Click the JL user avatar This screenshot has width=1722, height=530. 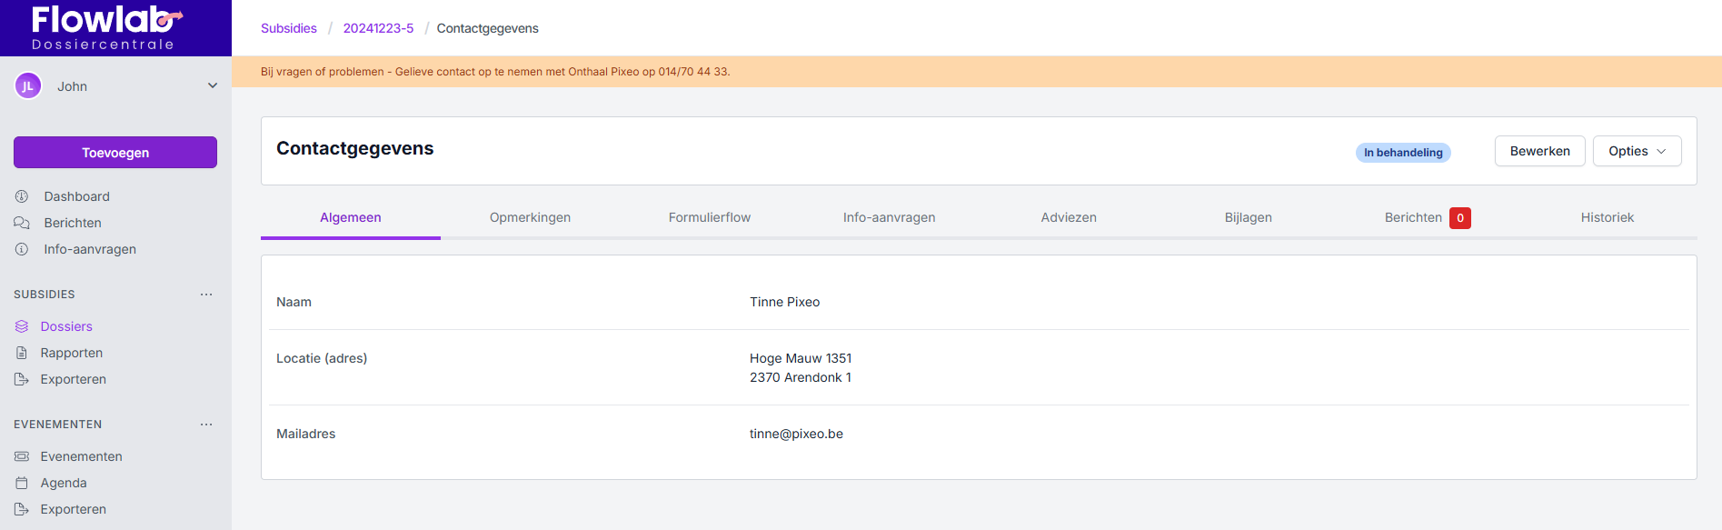click(28, 86)
